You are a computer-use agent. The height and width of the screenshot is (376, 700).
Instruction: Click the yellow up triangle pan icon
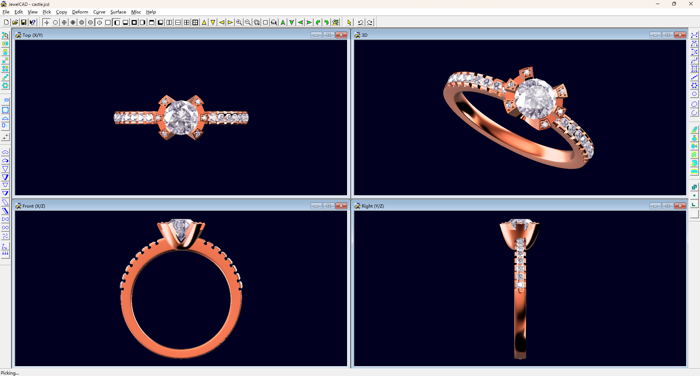(204, 22)
